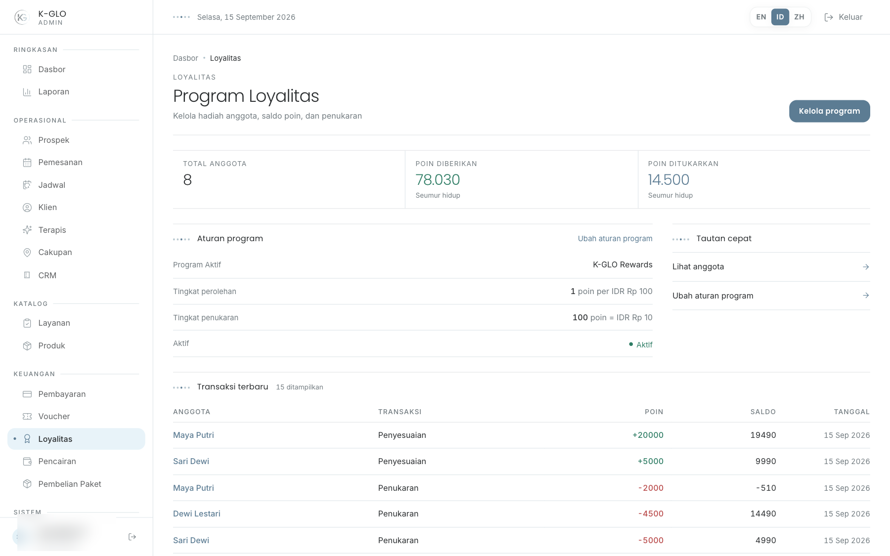Screen dimensions: 890x556
Task: Go to Pemesanan menu item
Action: tap(76, 163)
